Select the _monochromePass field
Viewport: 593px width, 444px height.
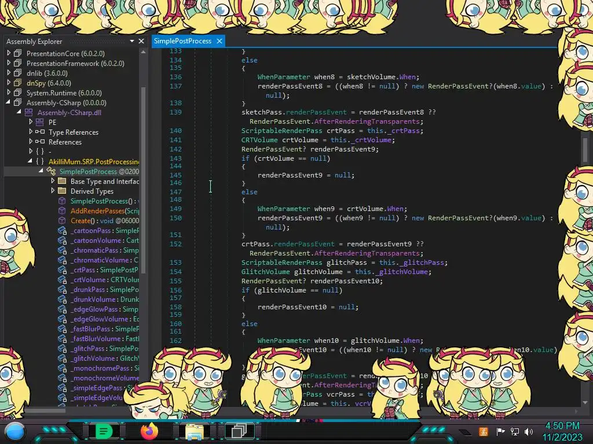(x=105, y=368)
